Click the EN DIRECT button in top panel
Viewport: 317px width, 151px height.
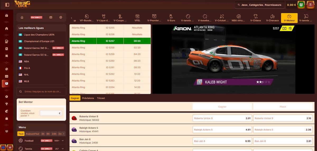pyautogui.click(x=36, y=17)
